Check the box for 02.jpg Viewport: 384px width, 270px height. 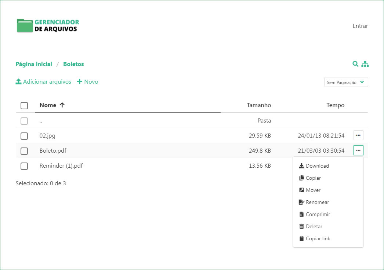[x=24, y=136]
